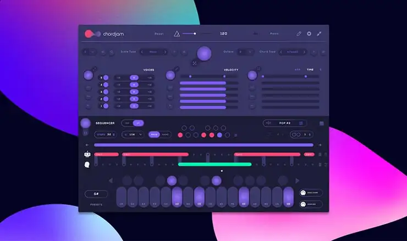Image resolution: width=407 pixels, height=241 pixels.
Task: Open settings gear in plugin header
Action: [309, 33]
